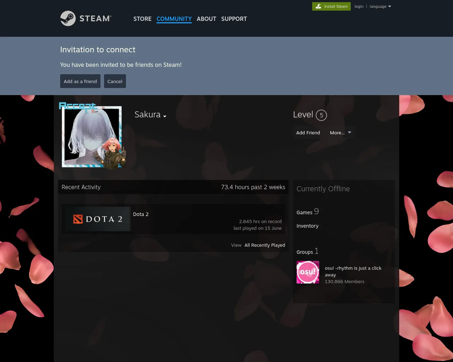Click the last played on 15 June text
453x362 pixels.
coord(258,228)
